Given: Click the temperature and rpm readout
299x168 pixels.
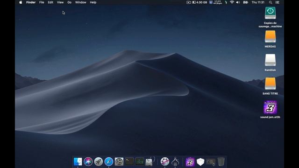Looking at the screenshot, I should [x=218, y=2].
